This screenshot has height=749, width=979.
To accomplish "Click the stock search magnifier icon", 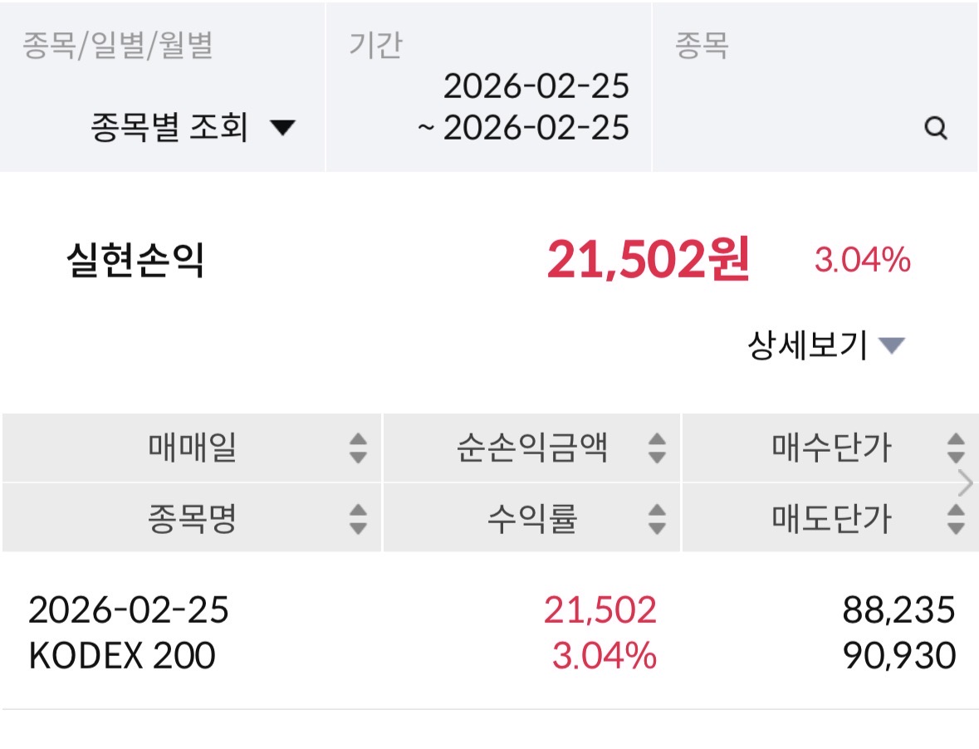I will click(936, 129).
